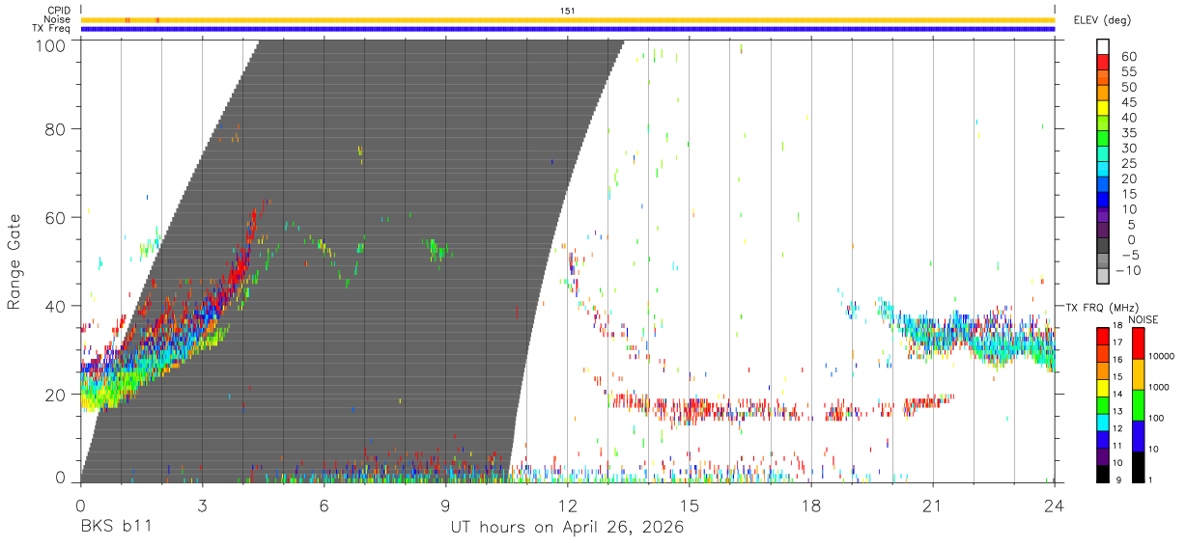Click the UT hour tick label 21
This screenshot has height=547, width=1186.
(x=932, y=505)
